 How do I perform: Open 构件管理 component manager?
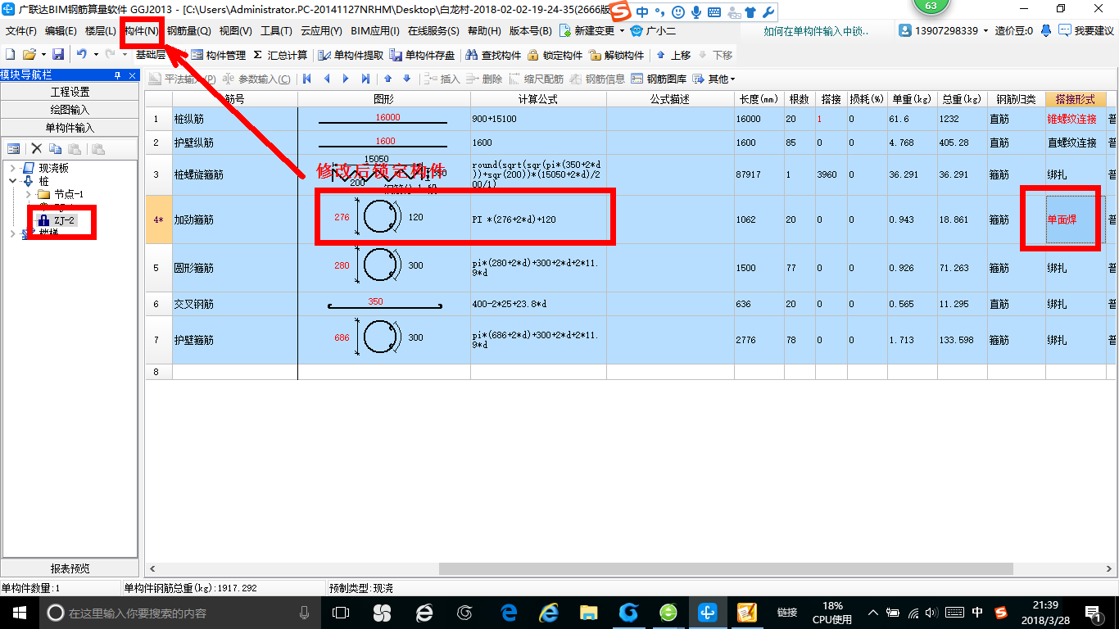[219, 55]
